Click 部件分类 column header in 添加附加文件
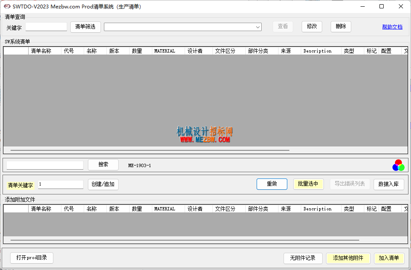411x270 pixels. tap(262, 209)
